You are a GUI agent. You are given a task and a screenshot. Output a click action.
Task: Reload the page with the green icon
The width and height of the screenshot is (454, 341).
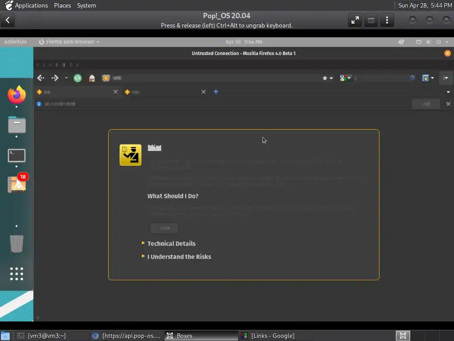click(78, 78)
